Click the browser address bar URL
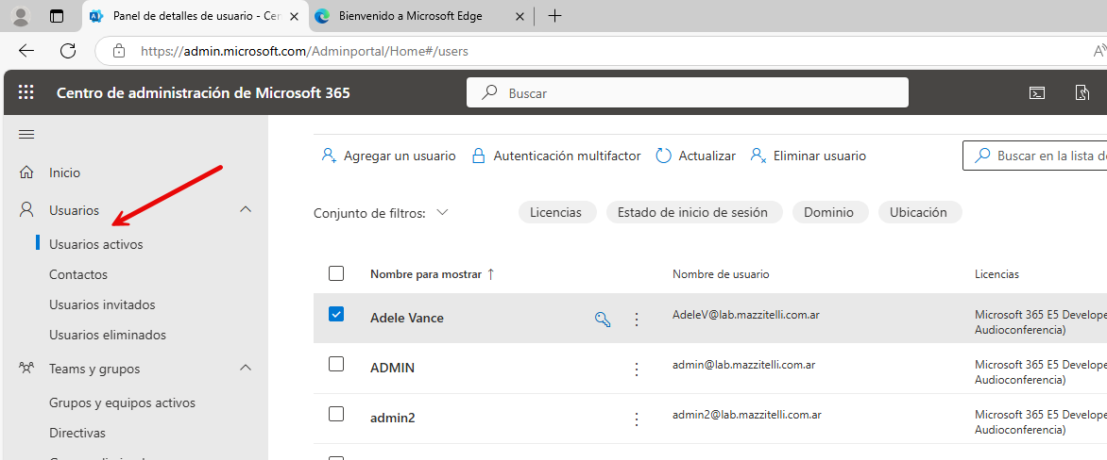This screenshot has height=460, width=1107. click(304, 51)
